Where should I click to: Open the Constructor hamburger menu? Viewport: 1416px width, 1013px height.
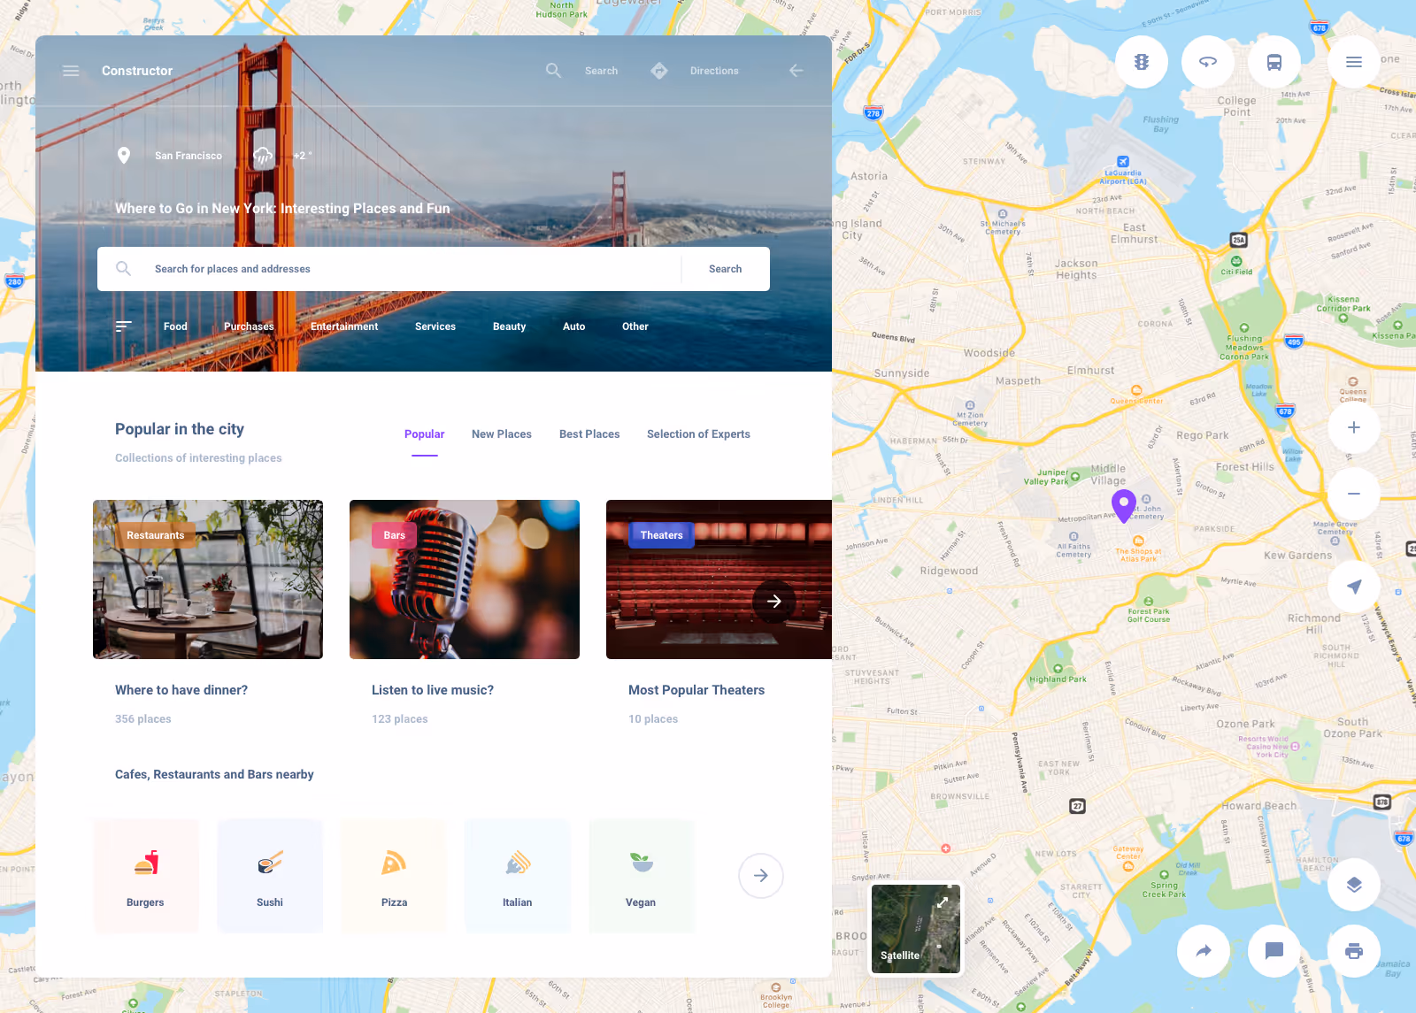tap(71, 70)
